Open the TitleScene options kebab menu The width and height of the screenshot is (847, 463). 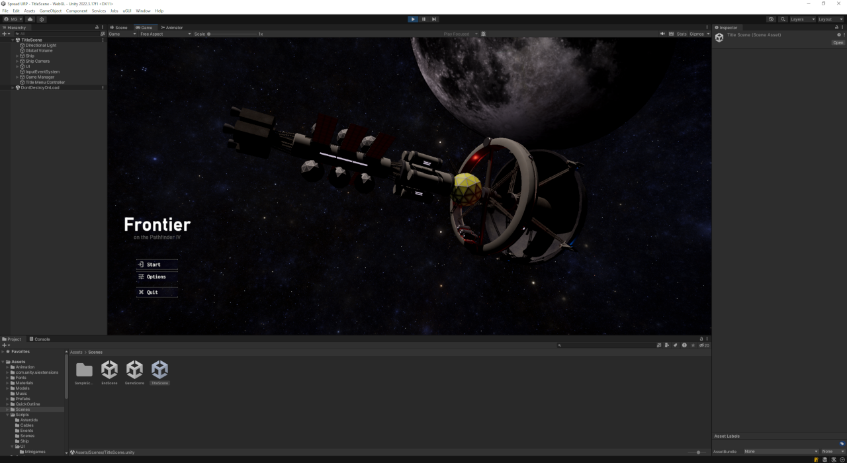coord(103,40)
